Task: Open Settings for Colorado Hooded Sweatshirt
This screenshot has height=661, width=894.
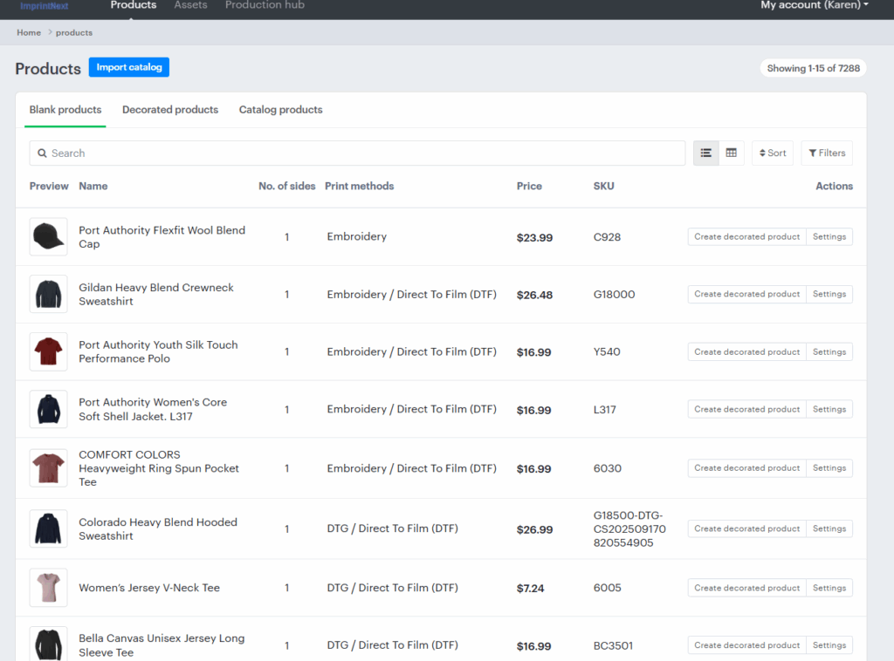Action: coord(829,529)
